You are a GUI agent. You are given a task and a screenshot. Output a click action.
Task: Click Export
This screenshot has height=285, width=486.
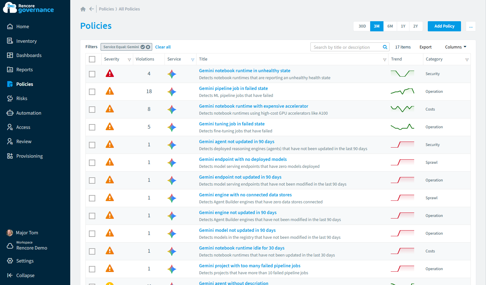426,47
